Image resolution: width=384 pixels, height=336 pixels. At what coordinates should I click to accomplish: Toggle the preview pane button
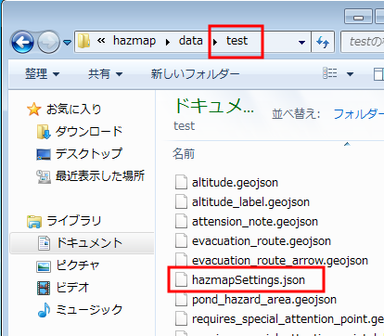[x=378, y=74]
